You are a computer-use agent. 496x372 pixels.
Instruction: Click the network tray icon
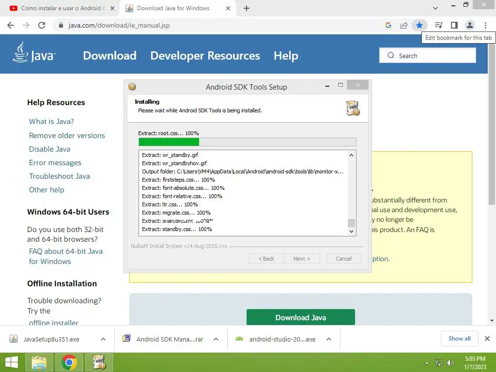tap(439, 362)
